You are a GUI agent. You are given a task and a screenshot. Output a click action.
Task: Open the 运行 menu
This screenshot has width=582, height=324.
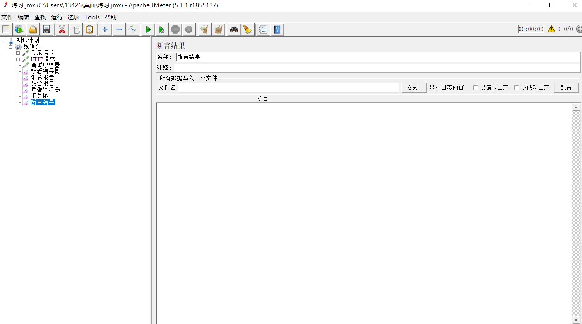pos(57,17)
